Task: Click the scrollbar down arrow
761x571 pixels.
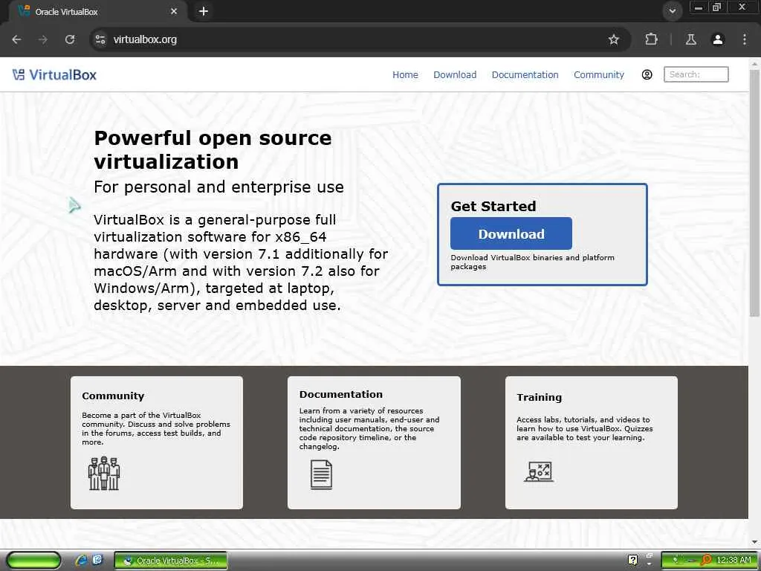Action: tap(754, 542)
